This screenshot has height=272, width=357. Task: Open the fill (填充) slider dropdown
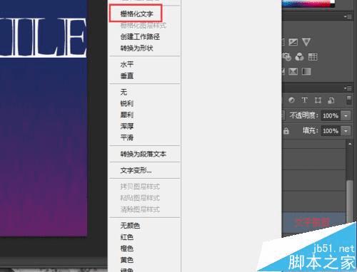pos(346,131)
